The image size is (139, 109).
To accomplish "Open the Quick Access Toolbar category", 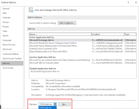I will (12, 58).
